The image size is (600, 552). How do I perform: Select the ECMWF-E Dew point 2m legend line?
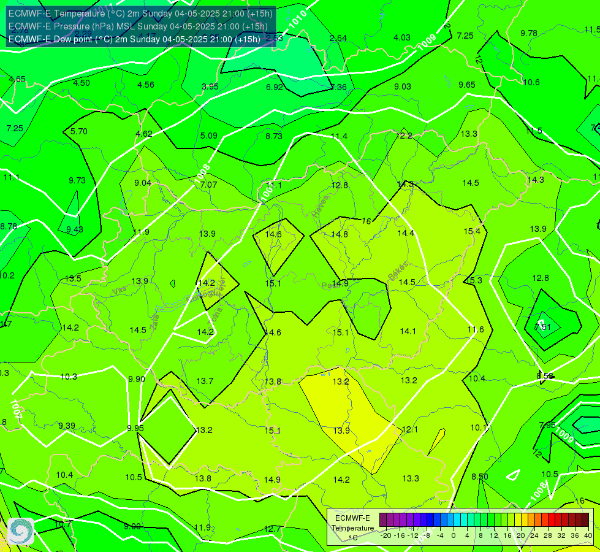134,39
